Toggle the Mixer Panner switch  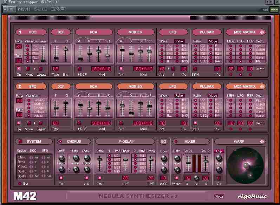(x=176, y=178)
